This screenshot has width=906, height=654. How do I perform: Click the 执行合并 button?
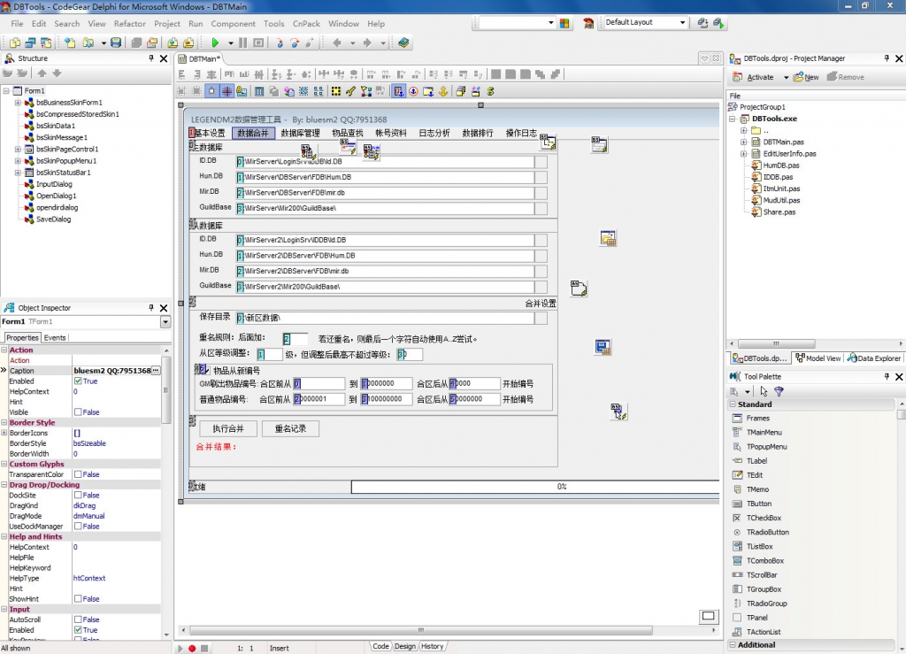point(228,428)
